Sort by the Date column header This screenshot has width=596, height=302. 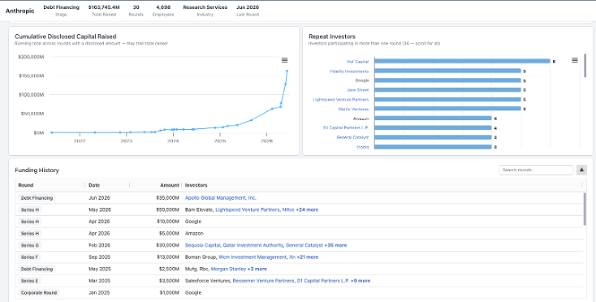[94, 185]
